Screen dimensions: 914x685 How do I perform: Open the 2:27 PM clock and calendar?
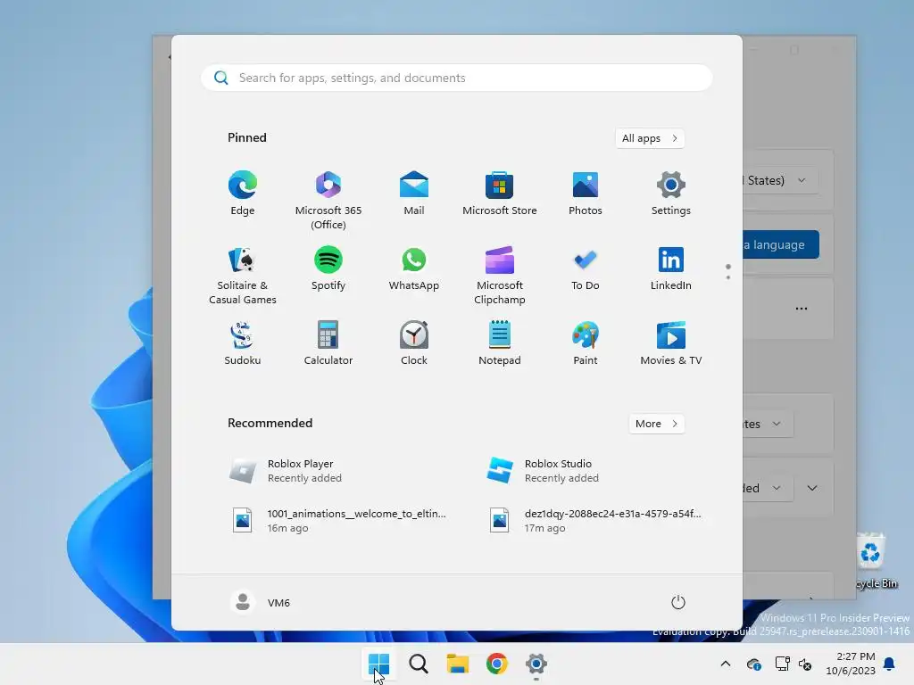click(x=851, y=664)
